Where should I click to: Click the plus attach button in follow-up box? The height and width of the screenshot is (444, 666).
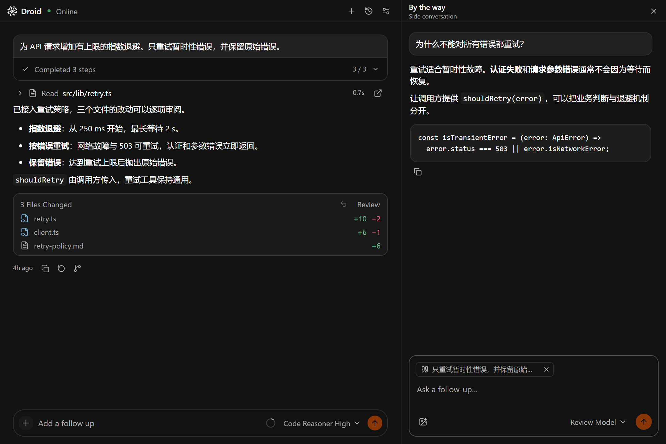click(26, 423)
